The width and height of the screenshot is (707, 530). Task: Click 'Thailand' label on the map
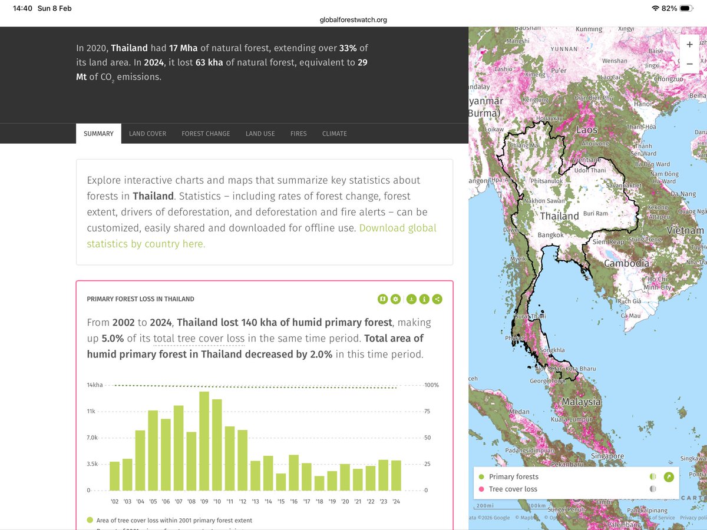click(x=560, y=216)
